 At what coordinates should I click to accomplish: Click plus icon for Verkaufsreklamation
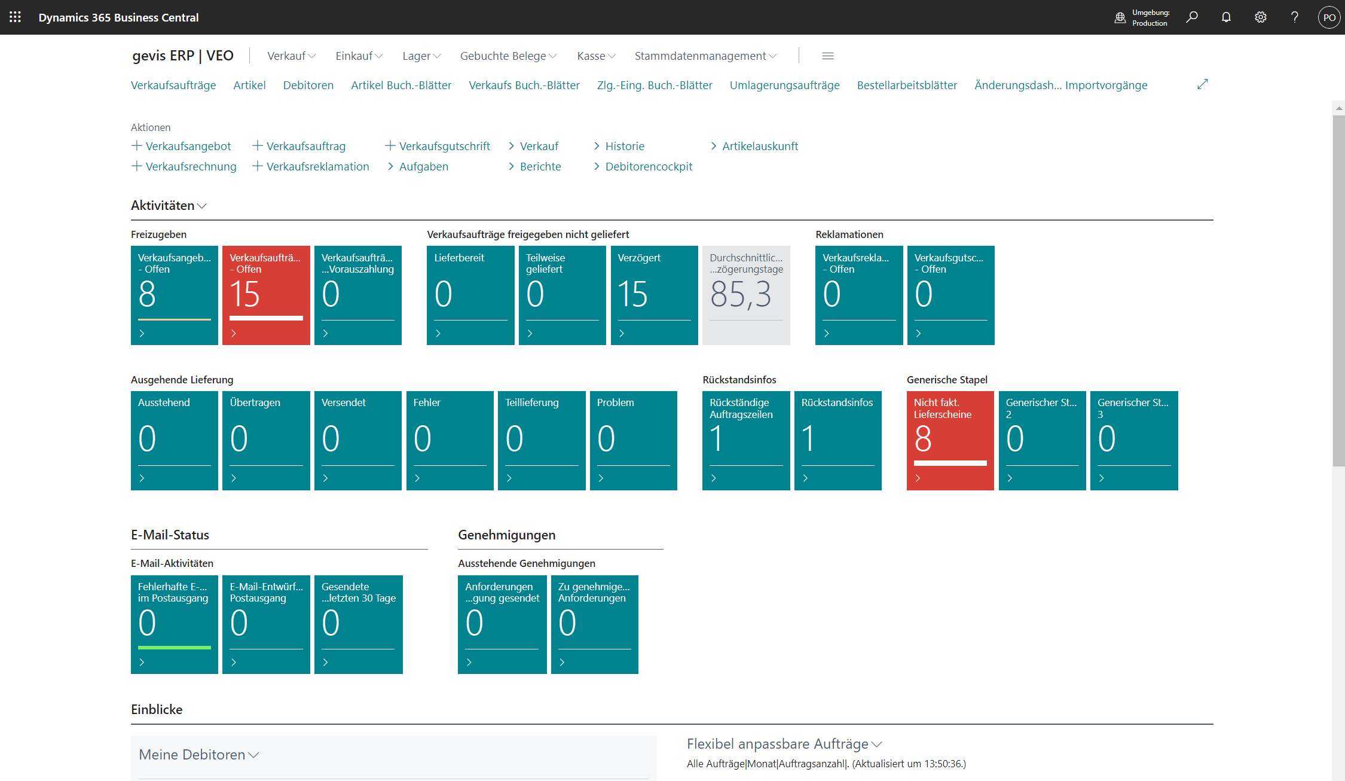(x=258, y=166)
